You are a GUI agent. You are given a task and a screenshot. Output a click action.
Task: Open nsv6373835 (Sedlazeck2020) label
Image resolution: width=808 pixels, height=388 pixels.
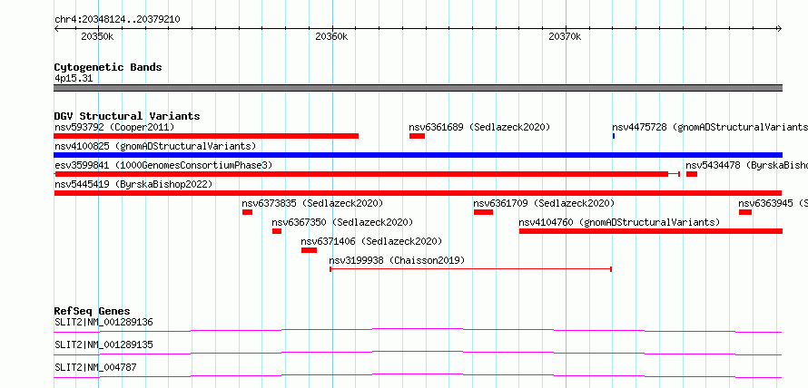(313, 203)
